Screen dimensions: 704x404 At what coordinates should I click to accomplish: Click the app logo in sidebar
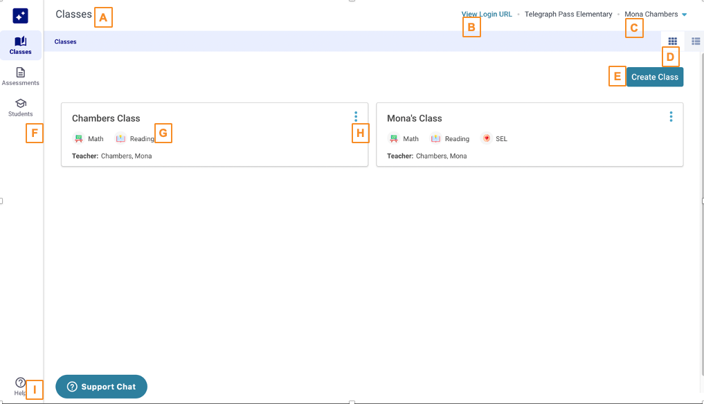20,16
